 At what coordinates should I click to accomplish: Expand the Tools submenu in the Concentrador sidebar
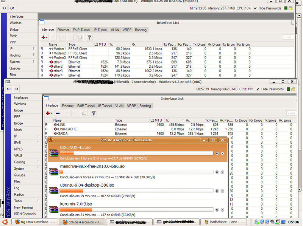(39, 201)
